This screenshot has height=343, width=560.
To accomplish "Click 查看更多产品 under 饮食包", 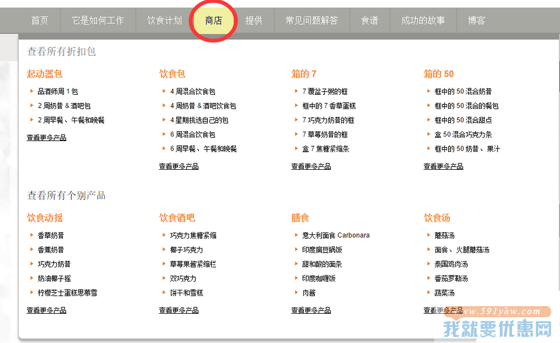I will click(178, 166).
